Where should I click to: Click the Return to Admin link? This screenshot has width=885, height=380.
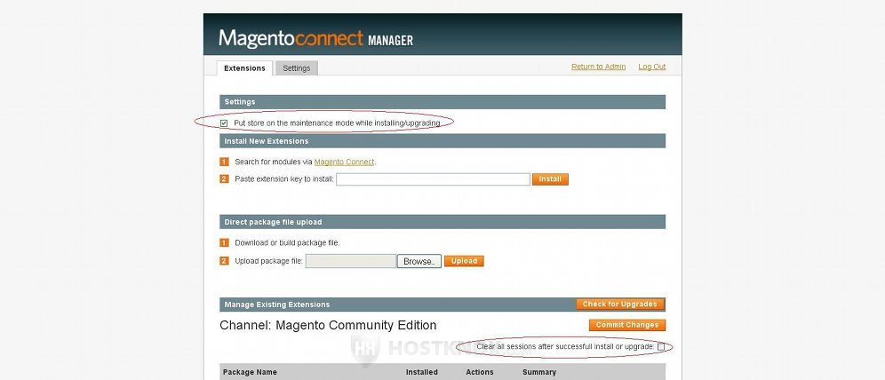click(598, 67)
